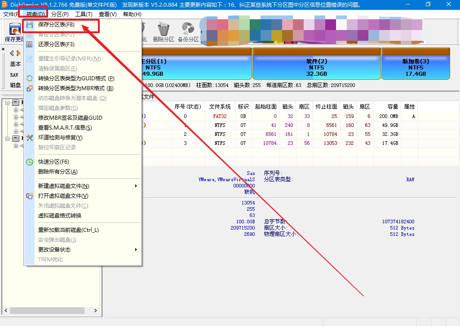Click the green clock icon beside 快速分区(F6)
Image resolution: width=460 pixels, height=326 pixels.
coord(29,162)
